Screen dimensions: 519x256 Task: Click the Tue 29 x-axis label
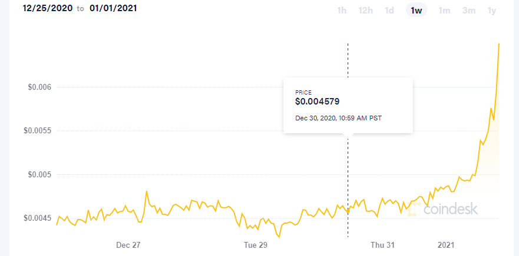point(255,245)
